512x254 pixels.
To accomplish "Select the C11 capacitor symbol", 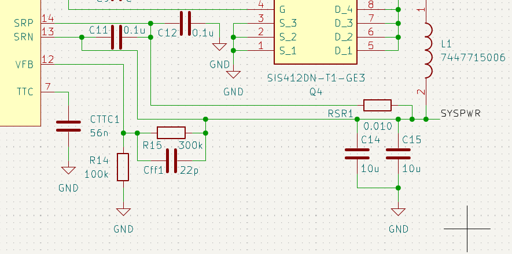I will pyautogui.click(x=116, y=37).
